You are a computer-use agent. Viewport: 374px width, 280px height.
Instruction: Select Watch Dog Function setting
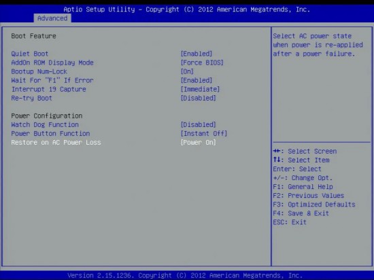(45, 124)
